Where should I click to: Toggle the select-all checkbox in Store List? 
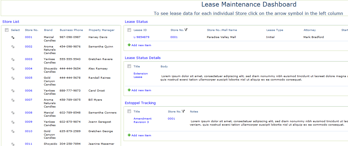[x=7, y=30]
